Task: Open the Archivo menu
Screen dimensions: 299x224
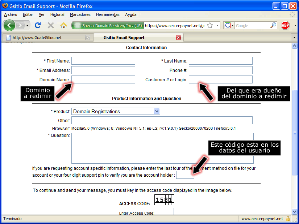Action: pyautogui.click(x=11, y=14)
